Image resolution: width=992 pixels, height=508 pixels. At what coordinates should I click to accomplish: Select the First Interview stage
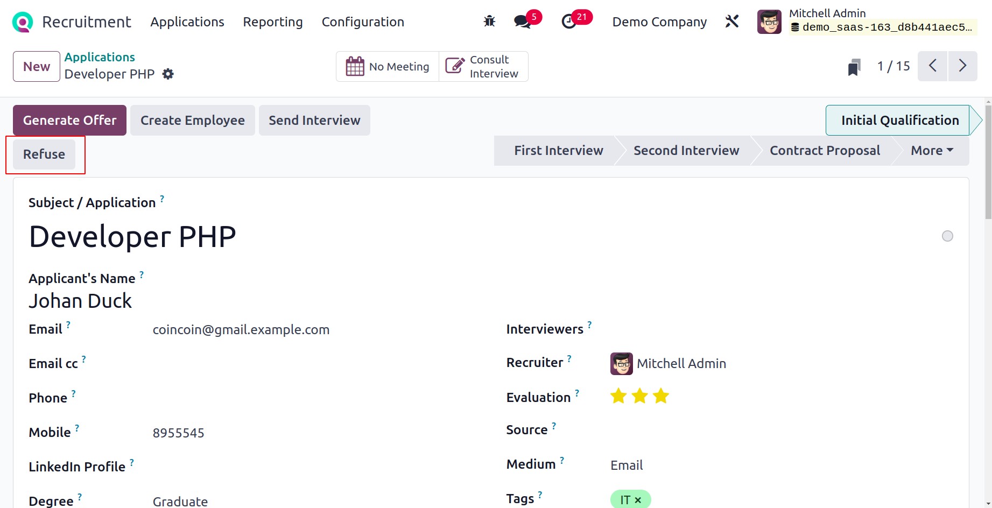[x=558, y=151]
